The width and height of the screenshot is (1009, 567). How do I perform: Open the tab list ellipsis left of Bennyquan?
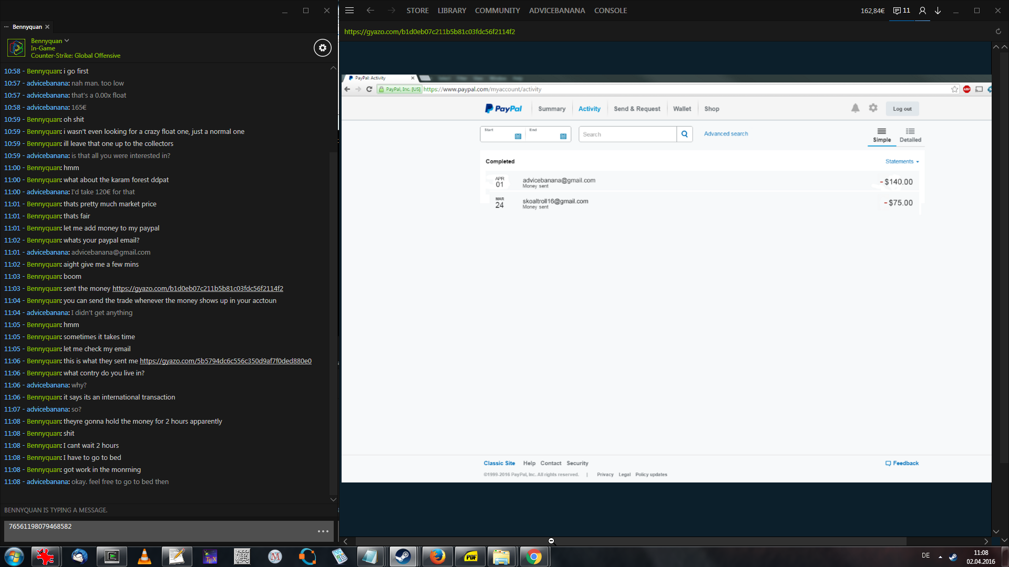tap(6, 27)
